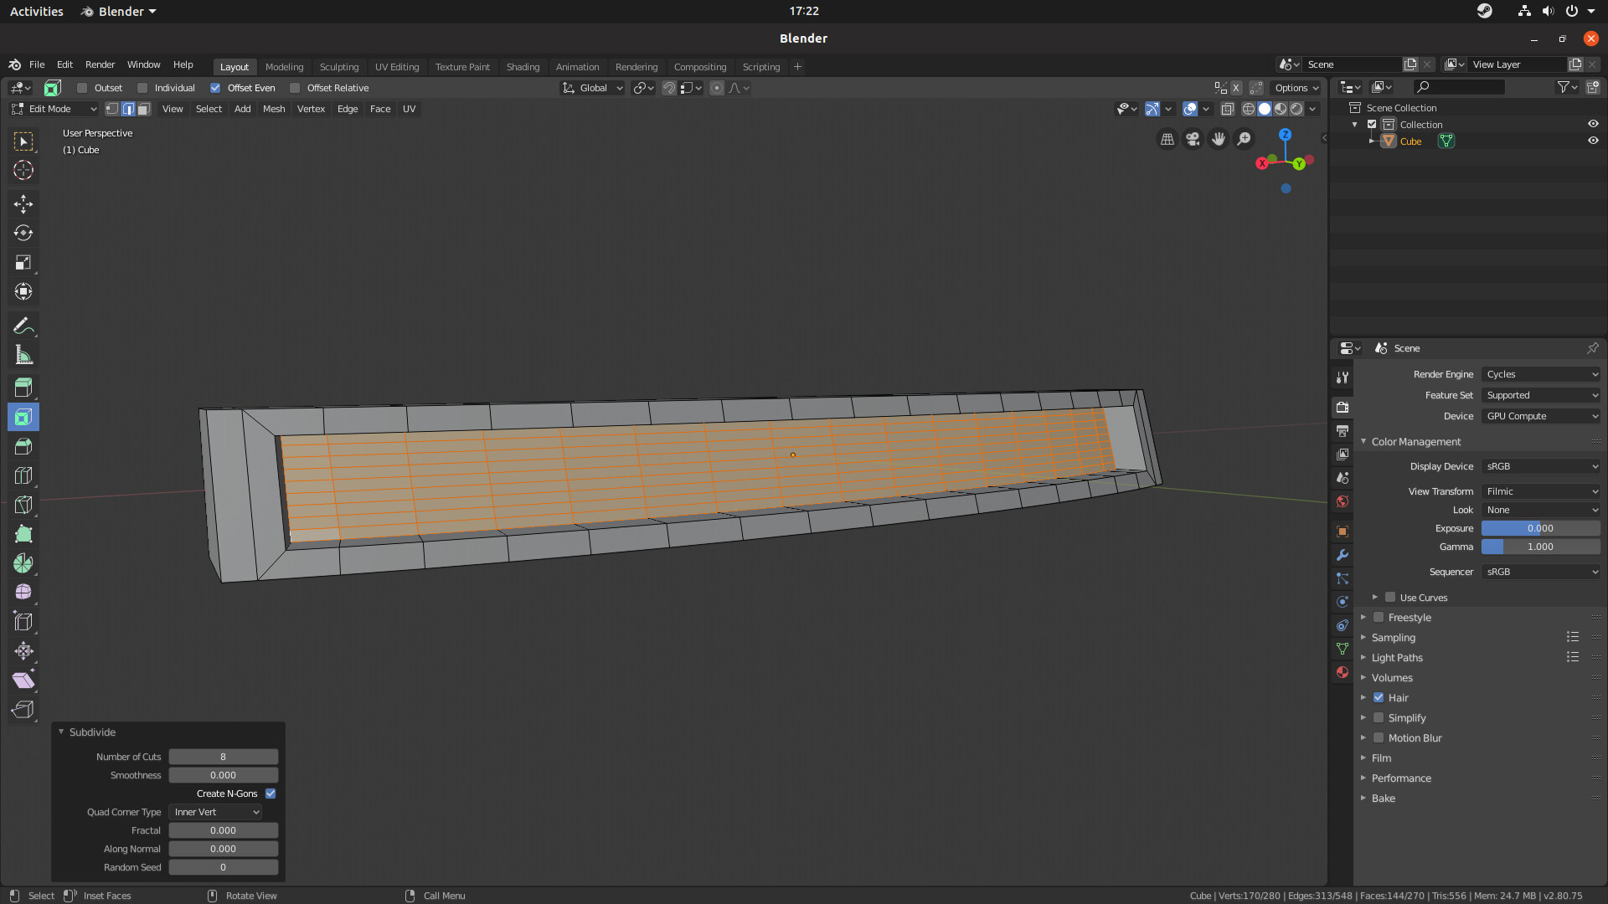Adjust the Smoothness slider
This screenshot has width=1608, height=904.
coord(224,775)
